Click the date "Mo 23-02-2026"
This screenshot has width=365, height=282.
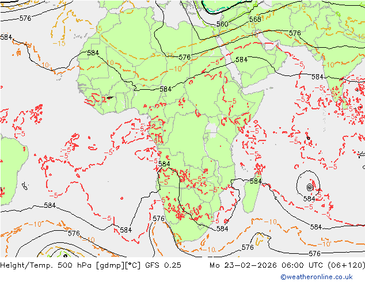243,265
